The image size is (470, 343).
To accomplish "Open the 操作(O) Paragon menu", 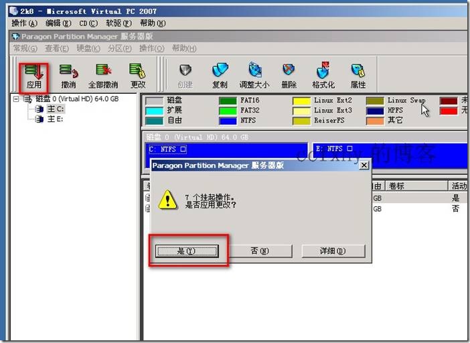I will 152,48.
